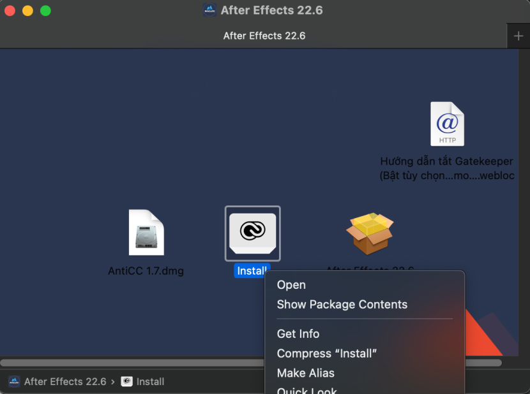Switch to the After Effects 22.6 tab

[x=264, y=36]
